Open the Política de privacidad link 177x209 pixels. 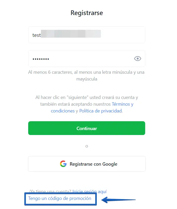[x=101, y=111]
